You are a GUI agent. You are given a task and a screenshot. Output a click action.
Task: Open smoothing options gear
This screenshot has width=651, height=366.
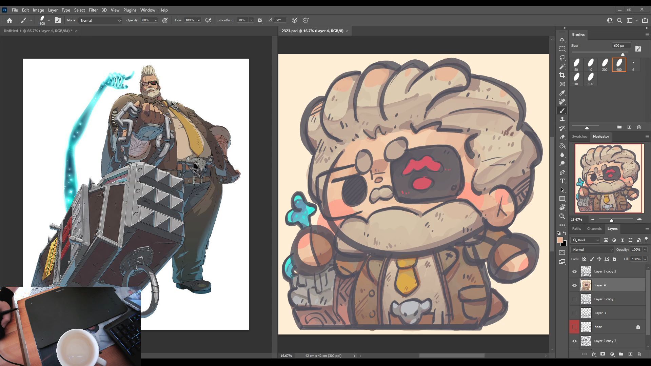[260, 20]
